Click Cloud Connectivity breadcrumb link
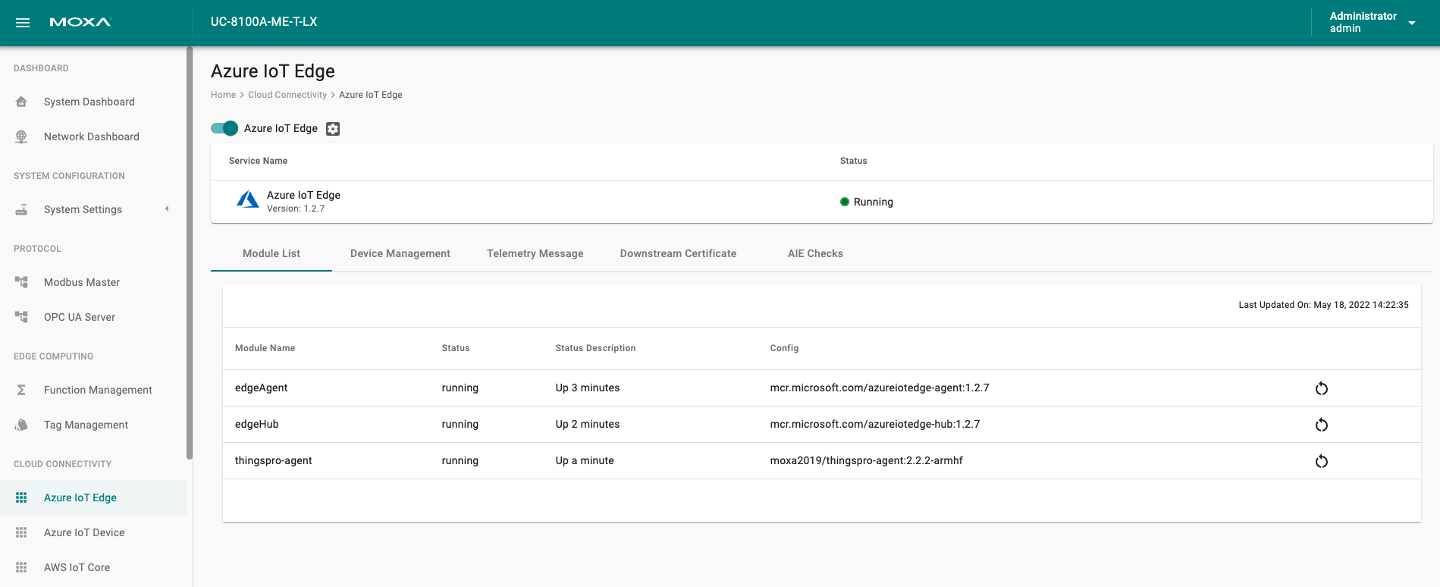The height and width of the screenshot is (587, 1440). pos(287,95)
